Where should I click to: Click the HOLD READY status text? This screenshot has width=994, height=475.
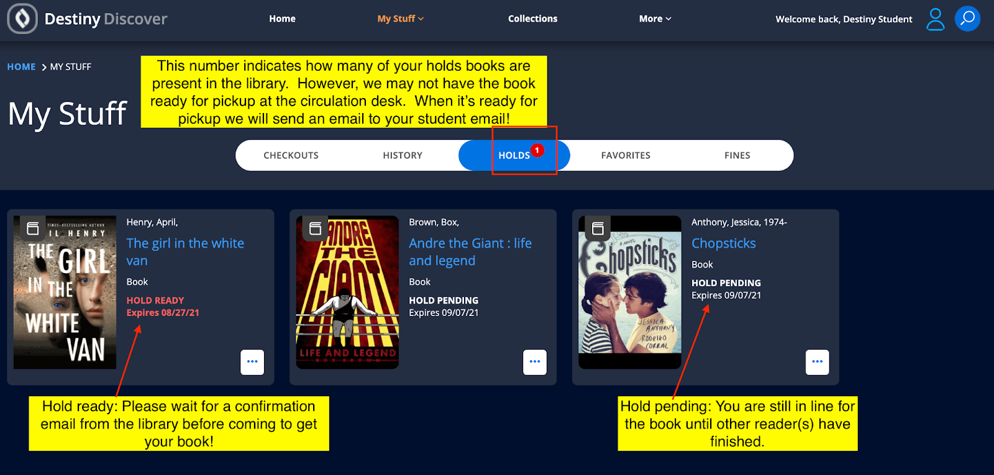(x=155, y=301)
